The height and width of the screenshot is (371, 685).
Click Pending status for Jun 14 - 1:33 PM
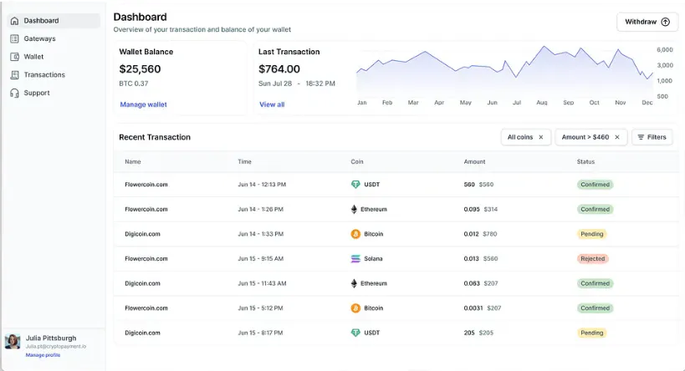coord(591,234)
